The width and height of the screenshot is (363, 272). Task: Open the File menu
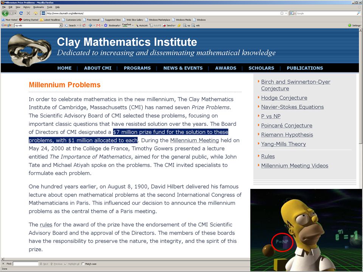pos(4,7)
